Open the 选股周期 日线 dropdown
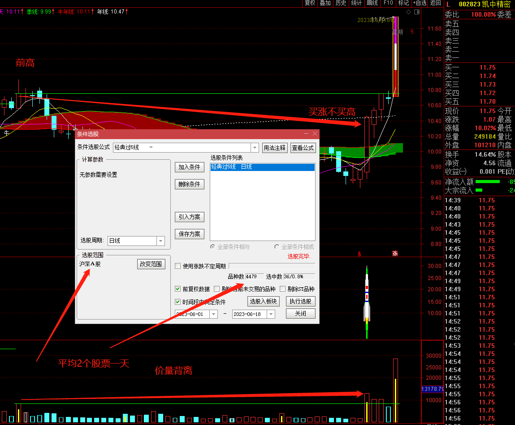515x425 pixels. pos(160,241)
